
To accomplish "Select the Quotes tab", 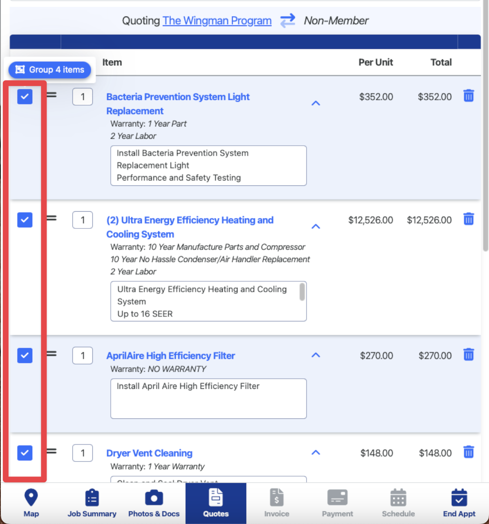I will point(216,503).
